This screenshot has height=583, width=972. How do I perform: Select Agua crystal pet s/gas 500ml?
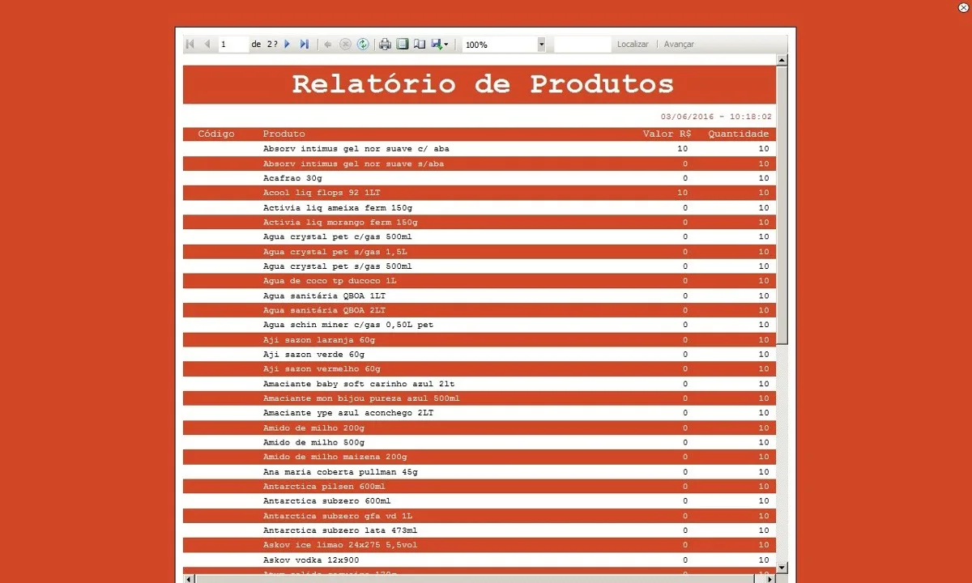tap(480, 266)
